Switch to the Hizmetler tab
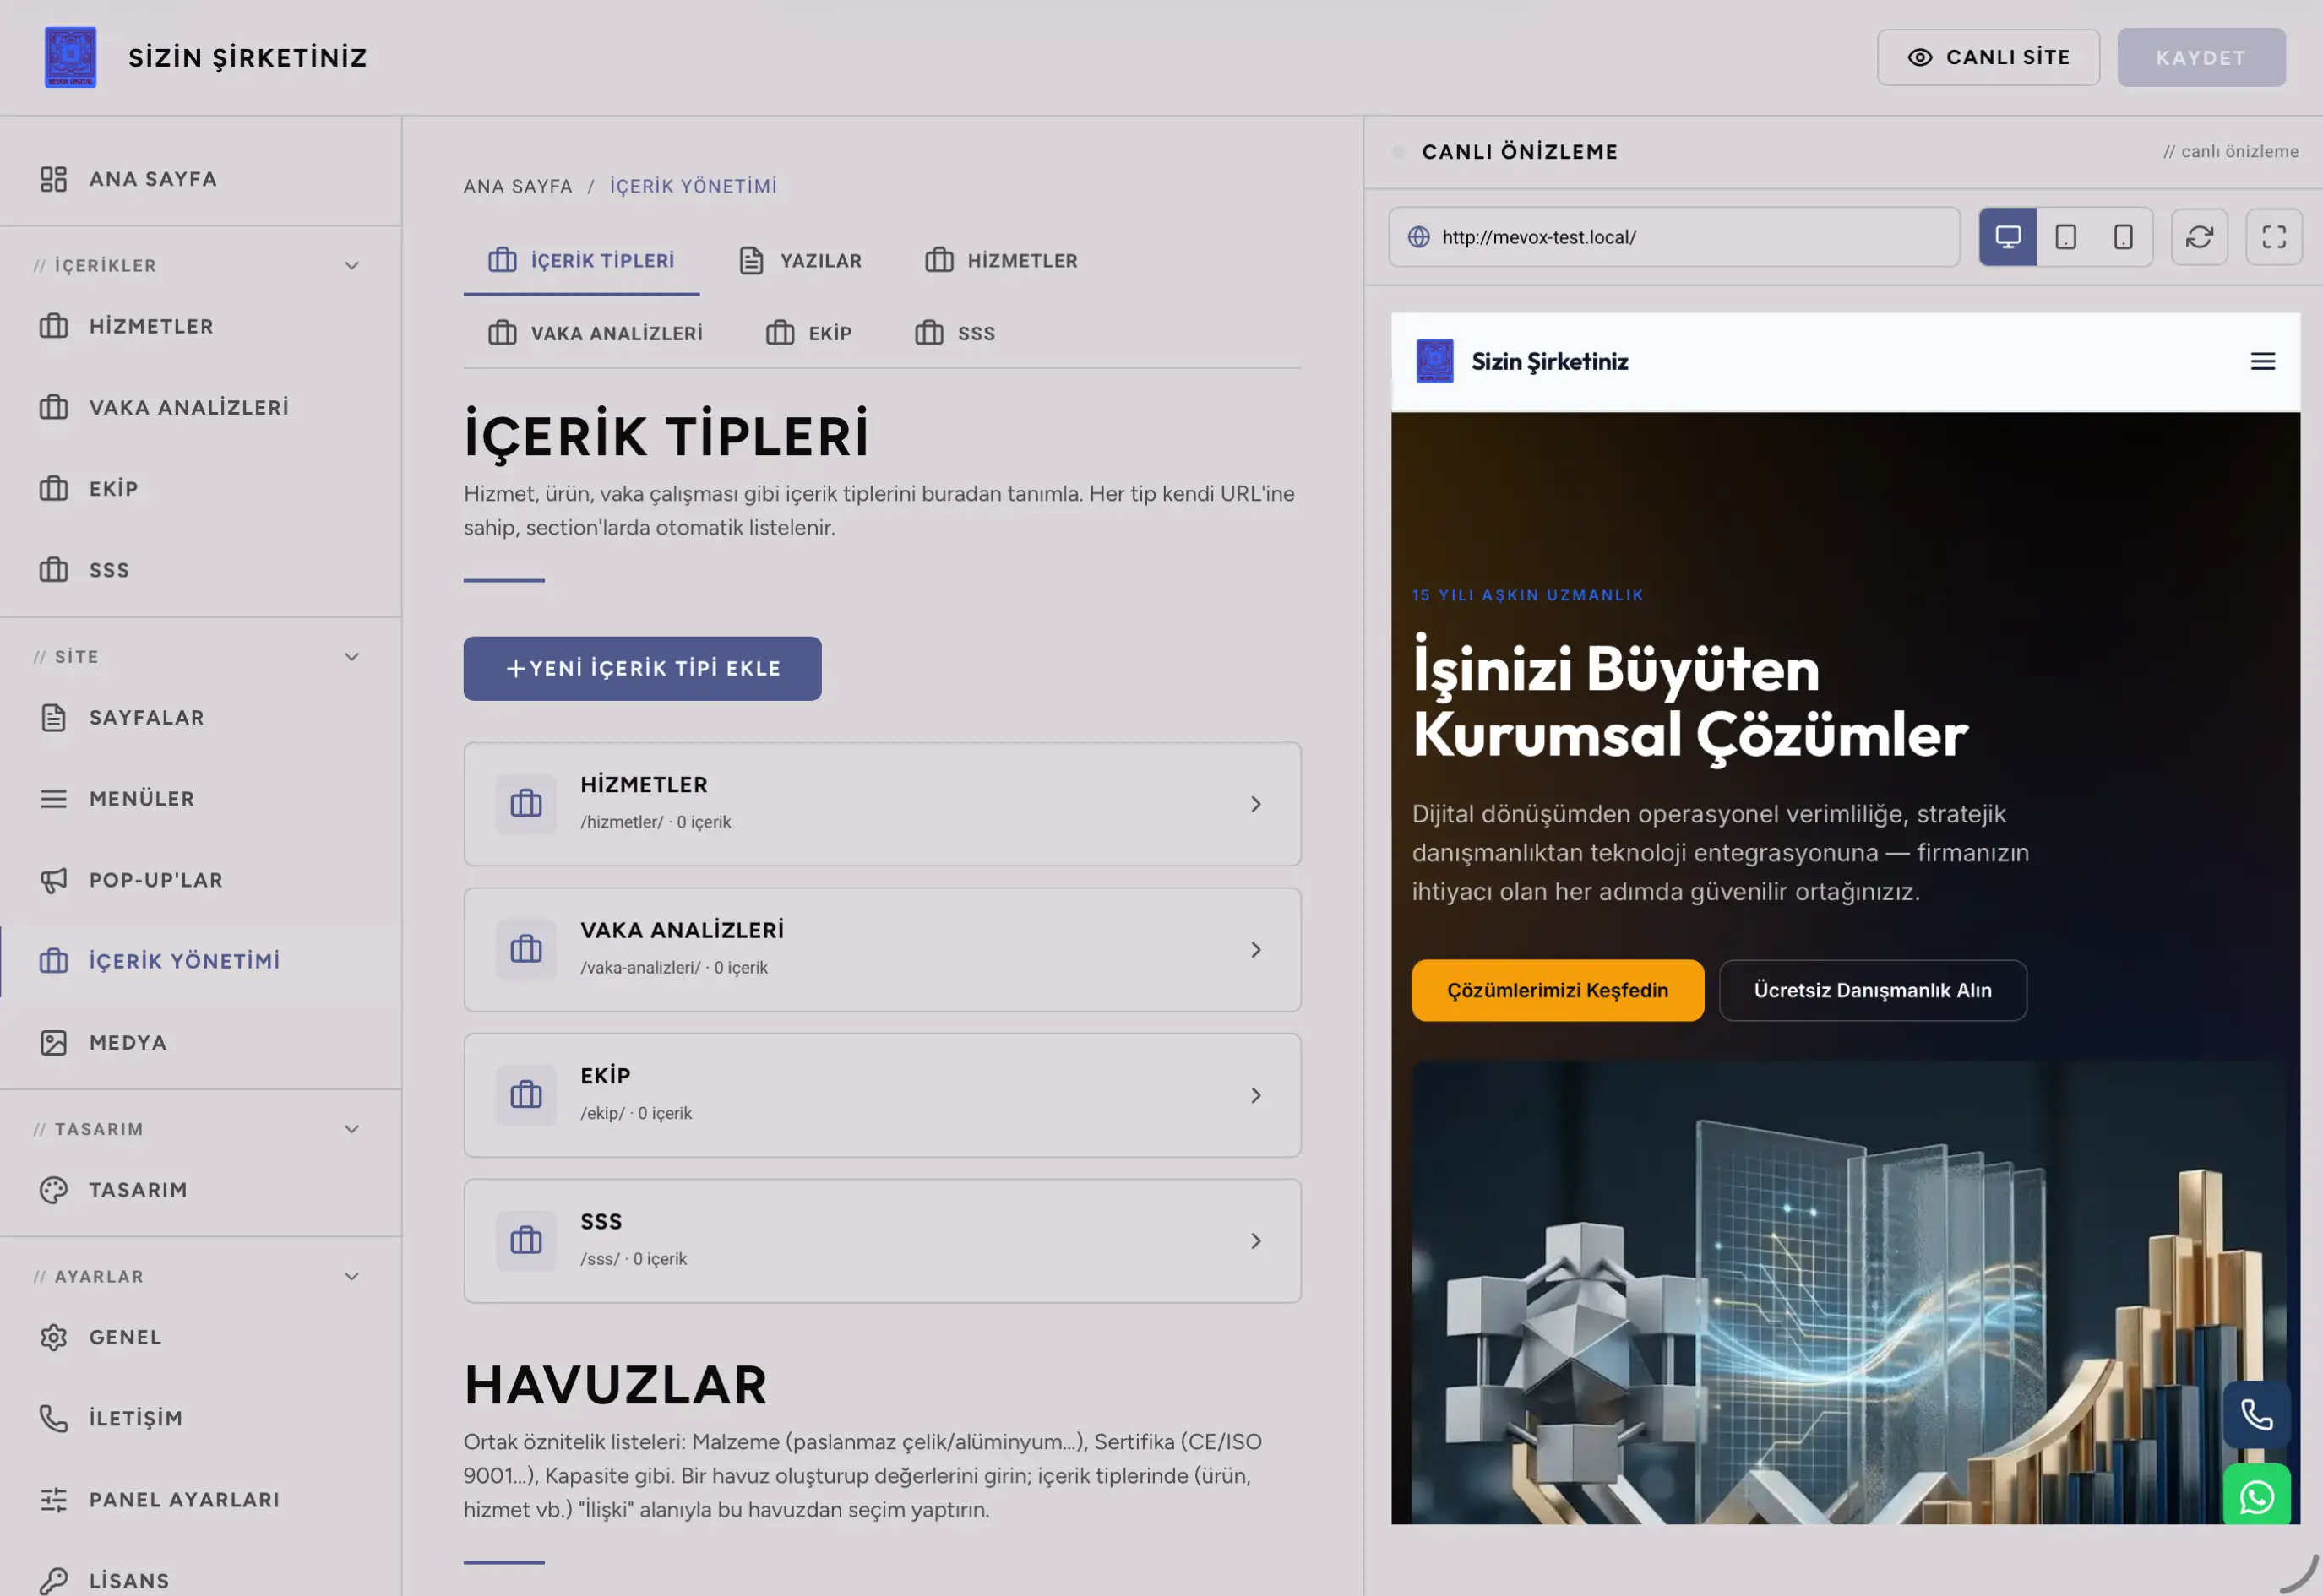The height and width of the screenshot is (1596, 2323). pos(1000,261)
